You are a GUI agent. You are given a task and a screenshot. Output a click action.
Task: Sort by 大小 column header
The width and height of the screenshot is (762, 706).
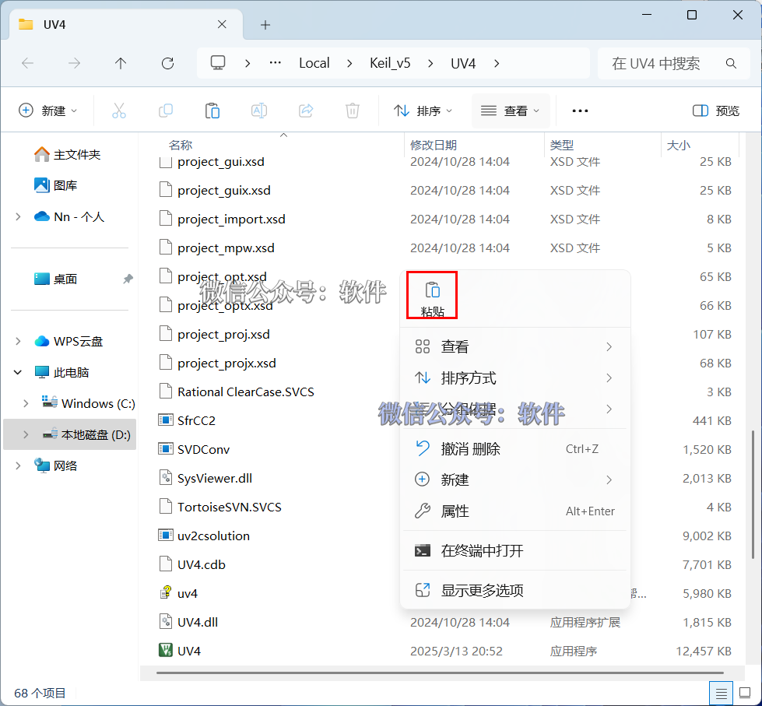(679, 145)
